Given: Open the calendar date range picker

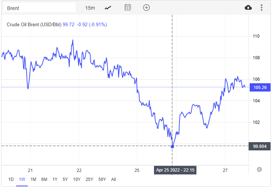Looking at the screenshot, I should click(128, 8).
